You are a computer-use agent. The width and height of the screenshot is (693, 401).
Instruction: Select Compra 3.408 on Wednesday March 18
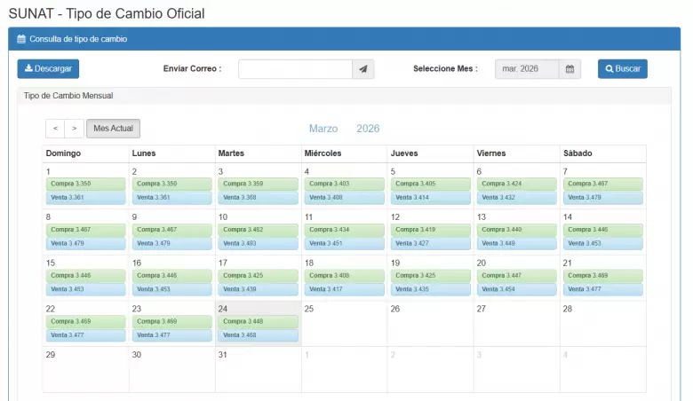point(344,276)
